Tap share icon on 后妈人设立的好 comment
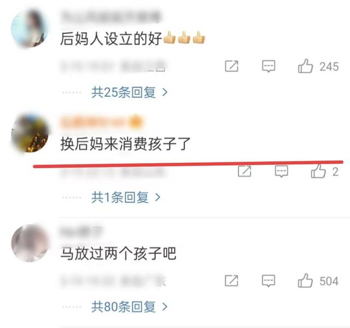Image resolution: width=350 pixels, height=328 pixels. [231, 66]
